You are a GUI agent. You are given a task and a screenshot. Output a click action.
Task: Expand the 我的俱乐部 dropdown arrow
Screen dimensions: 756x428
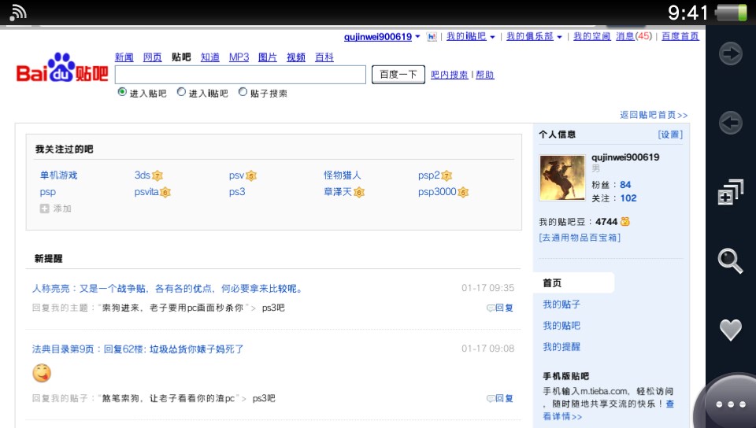click(x=559, y=37)
